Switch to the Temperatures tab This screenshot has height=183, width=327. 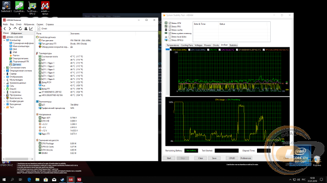point(173,45)
